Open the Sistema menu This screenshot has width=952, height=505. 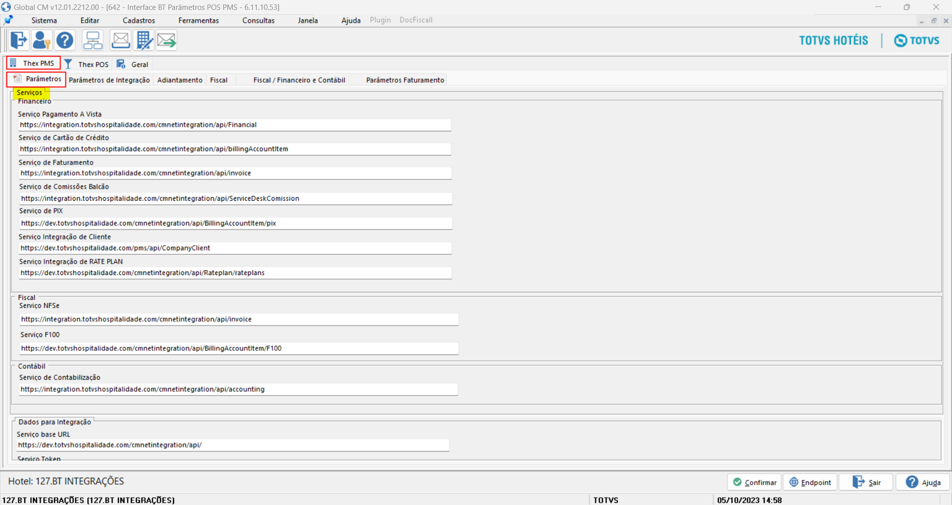[44, 20]
